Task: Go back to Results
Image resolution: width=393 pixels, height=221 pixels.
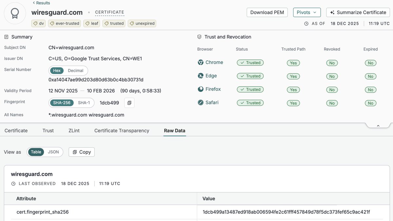Action: pos(41,3)
